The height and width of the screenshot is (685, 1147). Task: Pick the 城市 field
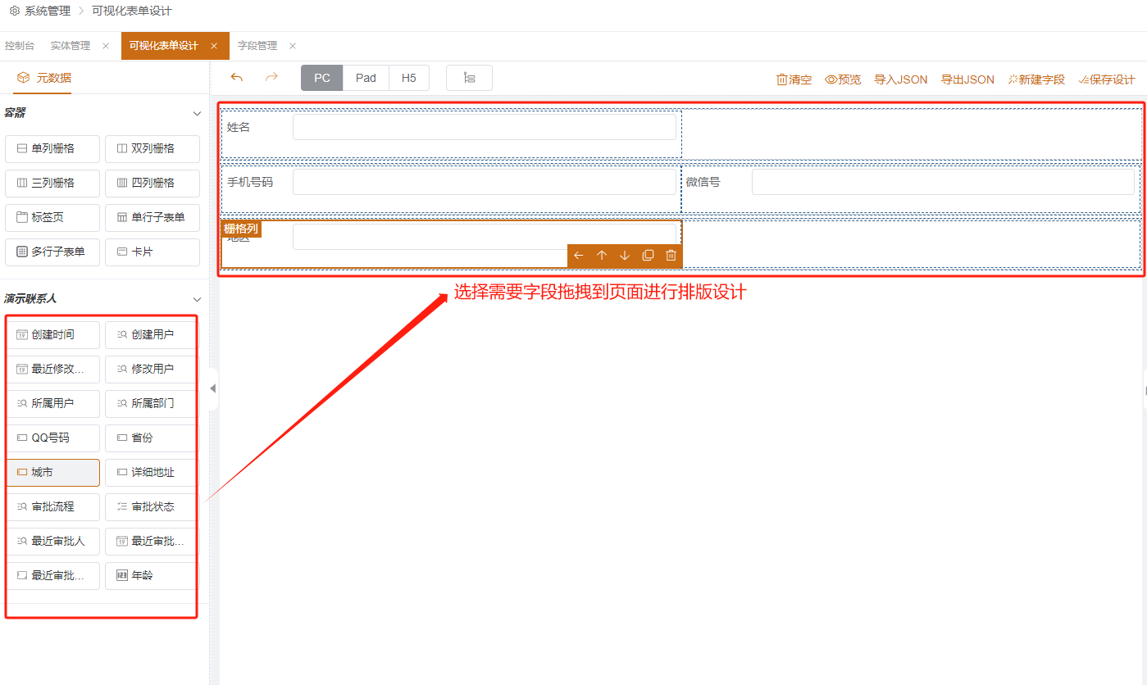[52, 472]
